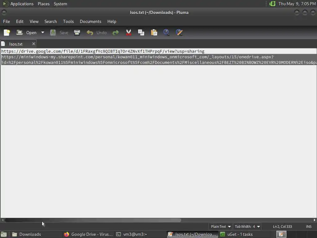This screenshot has width=317, height=238.
Task: Copy selection with the copy icon
Action: 141,33
